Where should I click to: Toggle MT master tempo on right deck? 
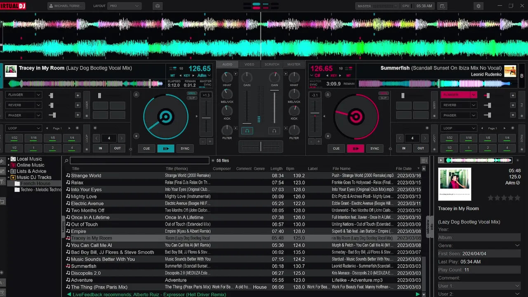349,75
